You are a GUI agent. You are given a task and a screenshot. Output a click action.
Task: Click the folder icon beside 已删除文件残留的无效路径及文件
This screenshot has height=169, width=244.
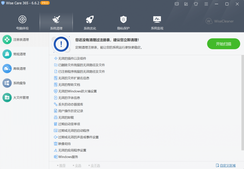coord(55,65)
